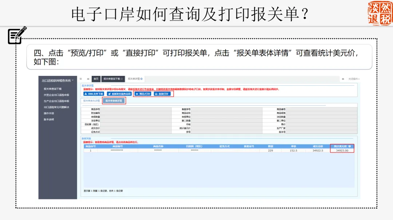This screenshot has width=393, height=220.
Task: Click the 成交总价 table column header
Action: (x=318, y=146)
